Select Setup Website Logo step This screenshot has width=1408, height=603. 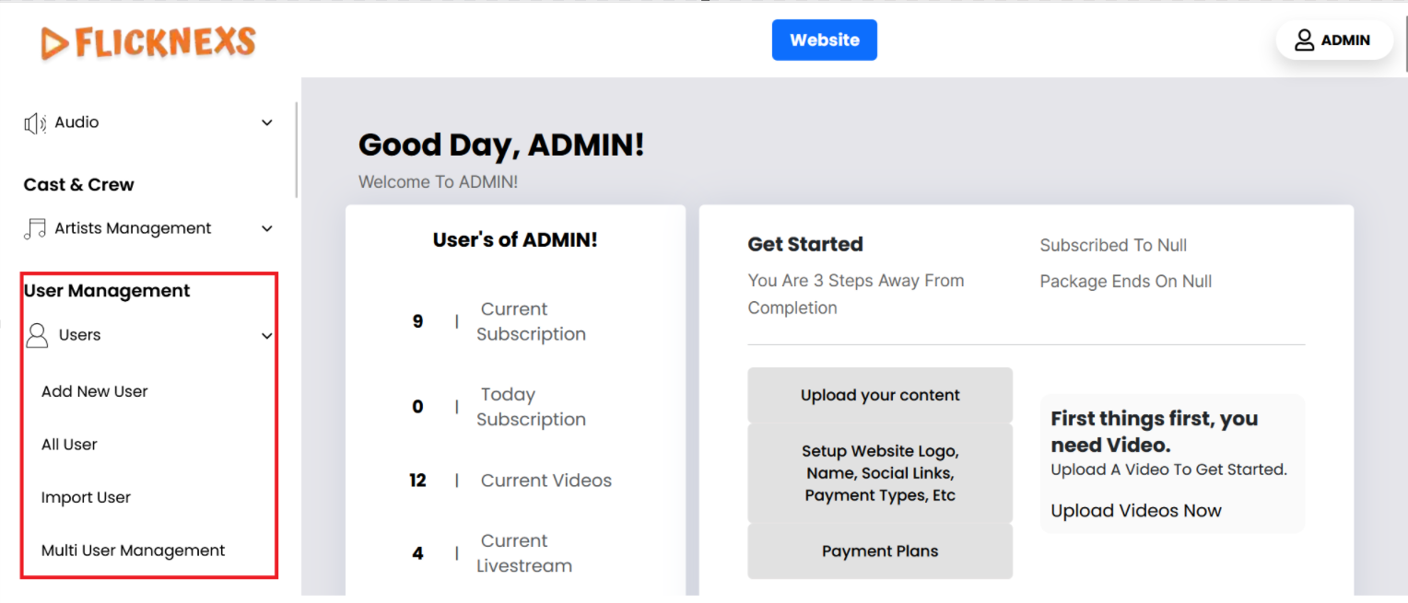pyautogui.click(x=879, y=473)
